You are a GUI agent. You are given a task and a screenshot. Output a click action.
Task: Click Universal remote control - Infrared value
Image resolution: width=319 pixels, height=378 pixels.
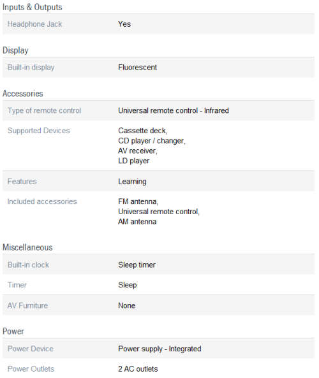(174, 110)
